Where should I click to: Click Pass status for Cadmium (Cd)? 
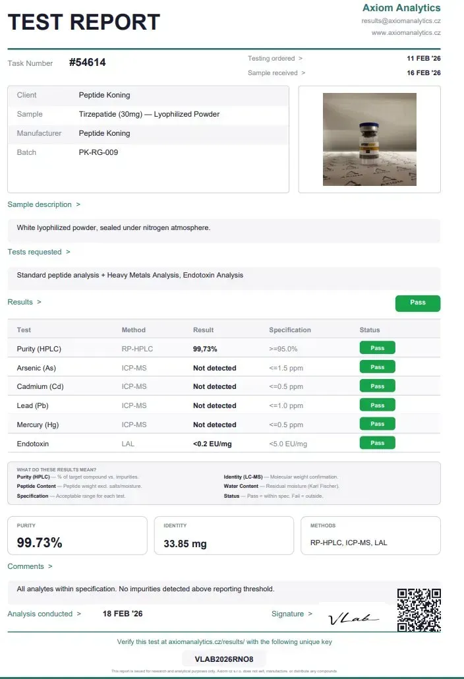[x=378, y=386]
